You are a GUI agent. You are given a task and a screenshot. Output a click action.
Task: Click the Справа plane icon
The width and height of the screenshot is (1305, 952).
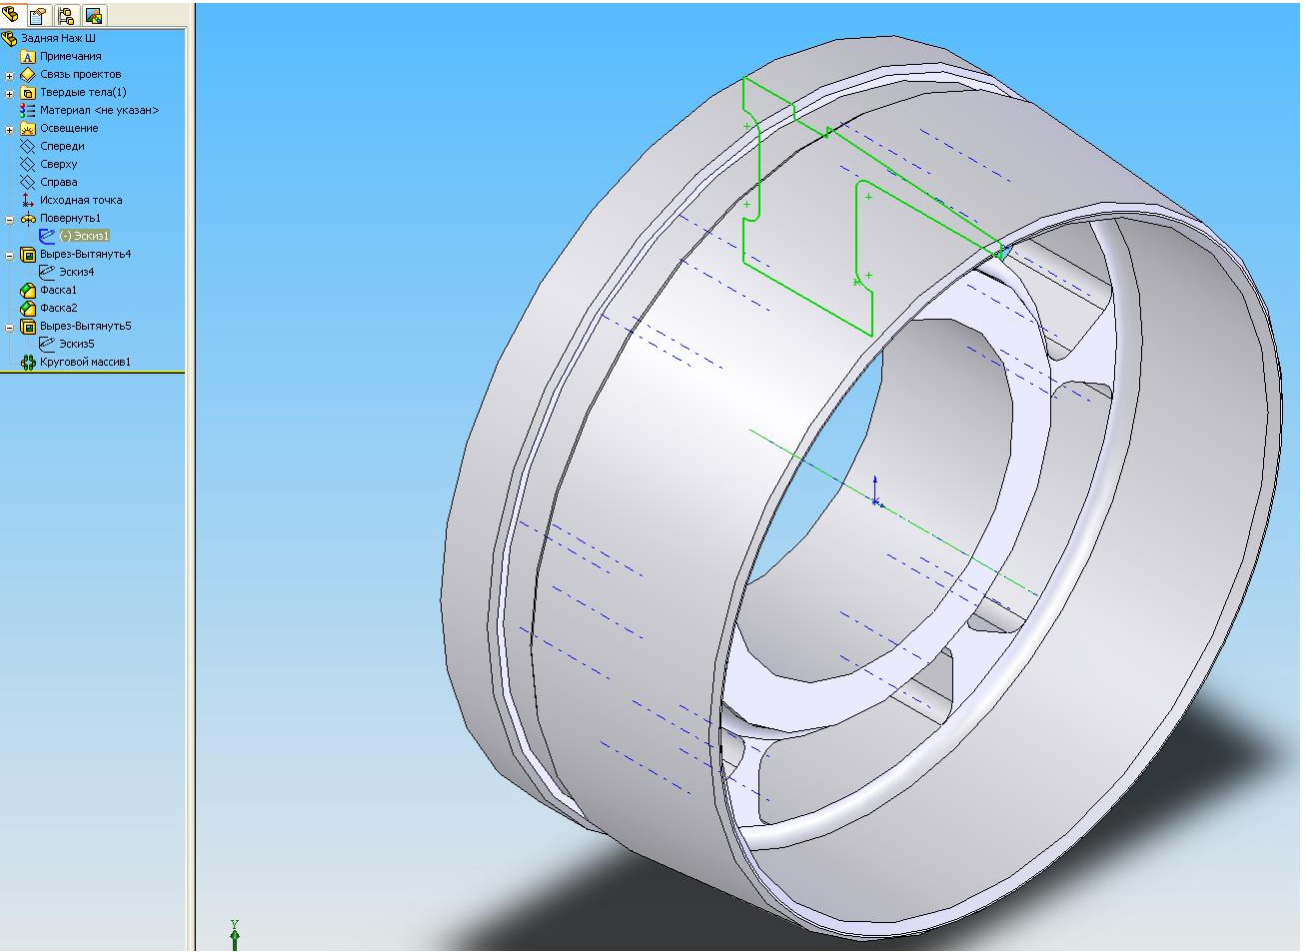pyautogui.click(x=28, y=182)
